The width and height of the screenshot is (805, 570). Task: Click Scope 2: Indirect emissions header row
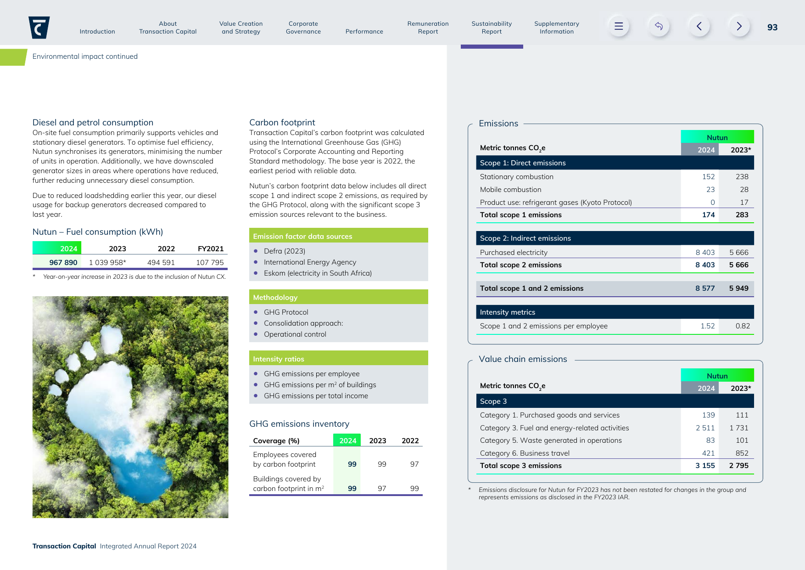click(615, 238)
